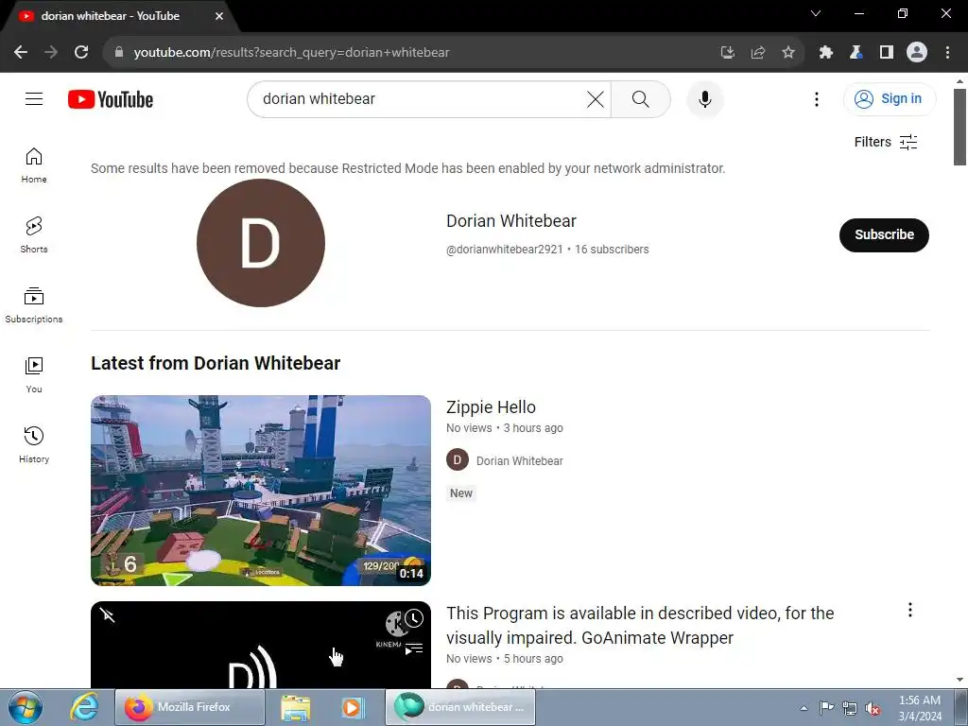Click the disabled forward arrow
This screenshot has width=968, height=726.
[x=51, y=53]
